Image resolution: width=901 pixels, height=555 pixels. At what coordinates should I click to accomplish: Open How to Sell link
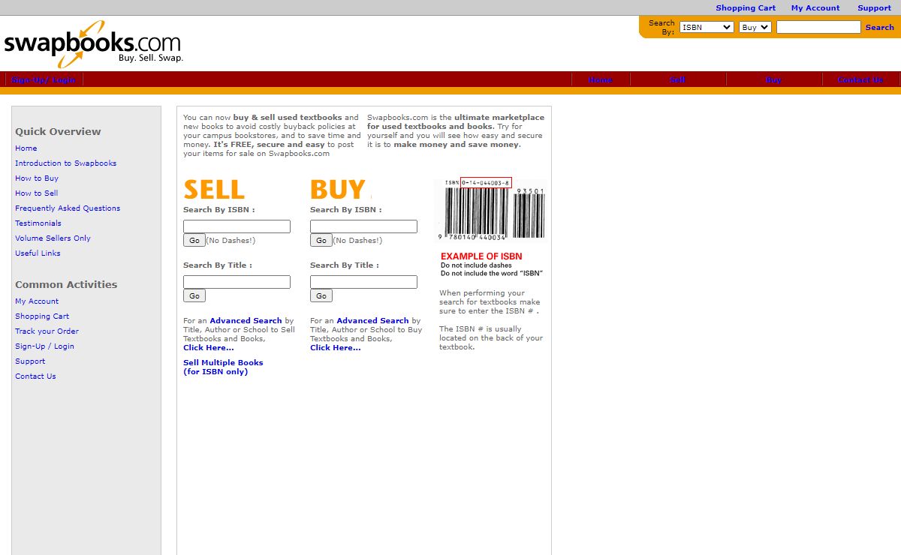(x=37, y=193)
